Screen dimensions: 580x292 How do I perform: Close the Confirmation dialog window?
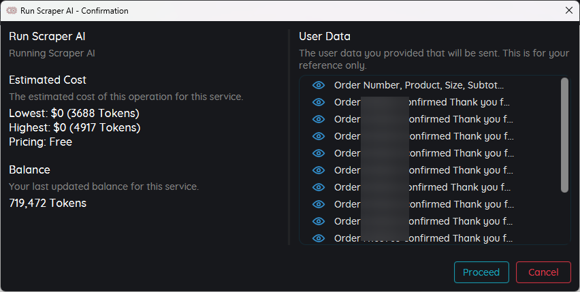click(x=568, y=10)
